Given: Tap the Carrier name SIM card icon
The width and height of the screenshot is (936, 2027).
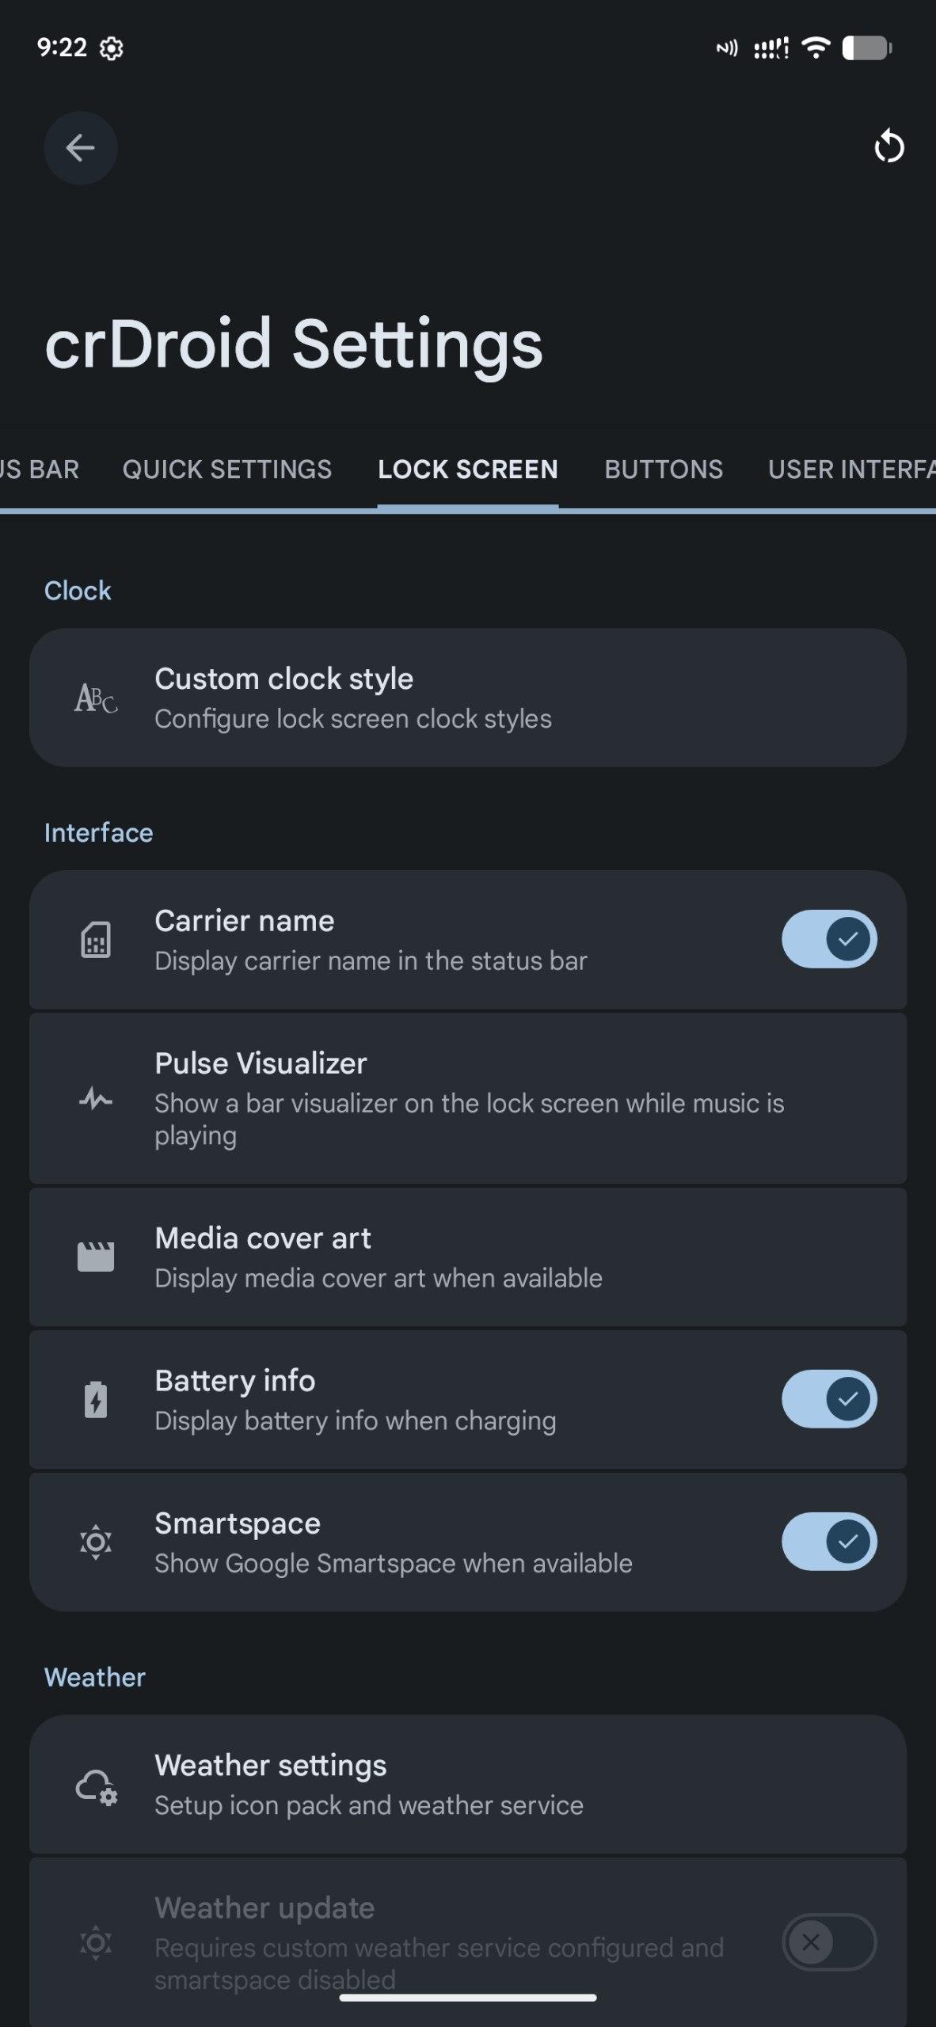Looking at the screenshot, I should click(x=96, y=941).
